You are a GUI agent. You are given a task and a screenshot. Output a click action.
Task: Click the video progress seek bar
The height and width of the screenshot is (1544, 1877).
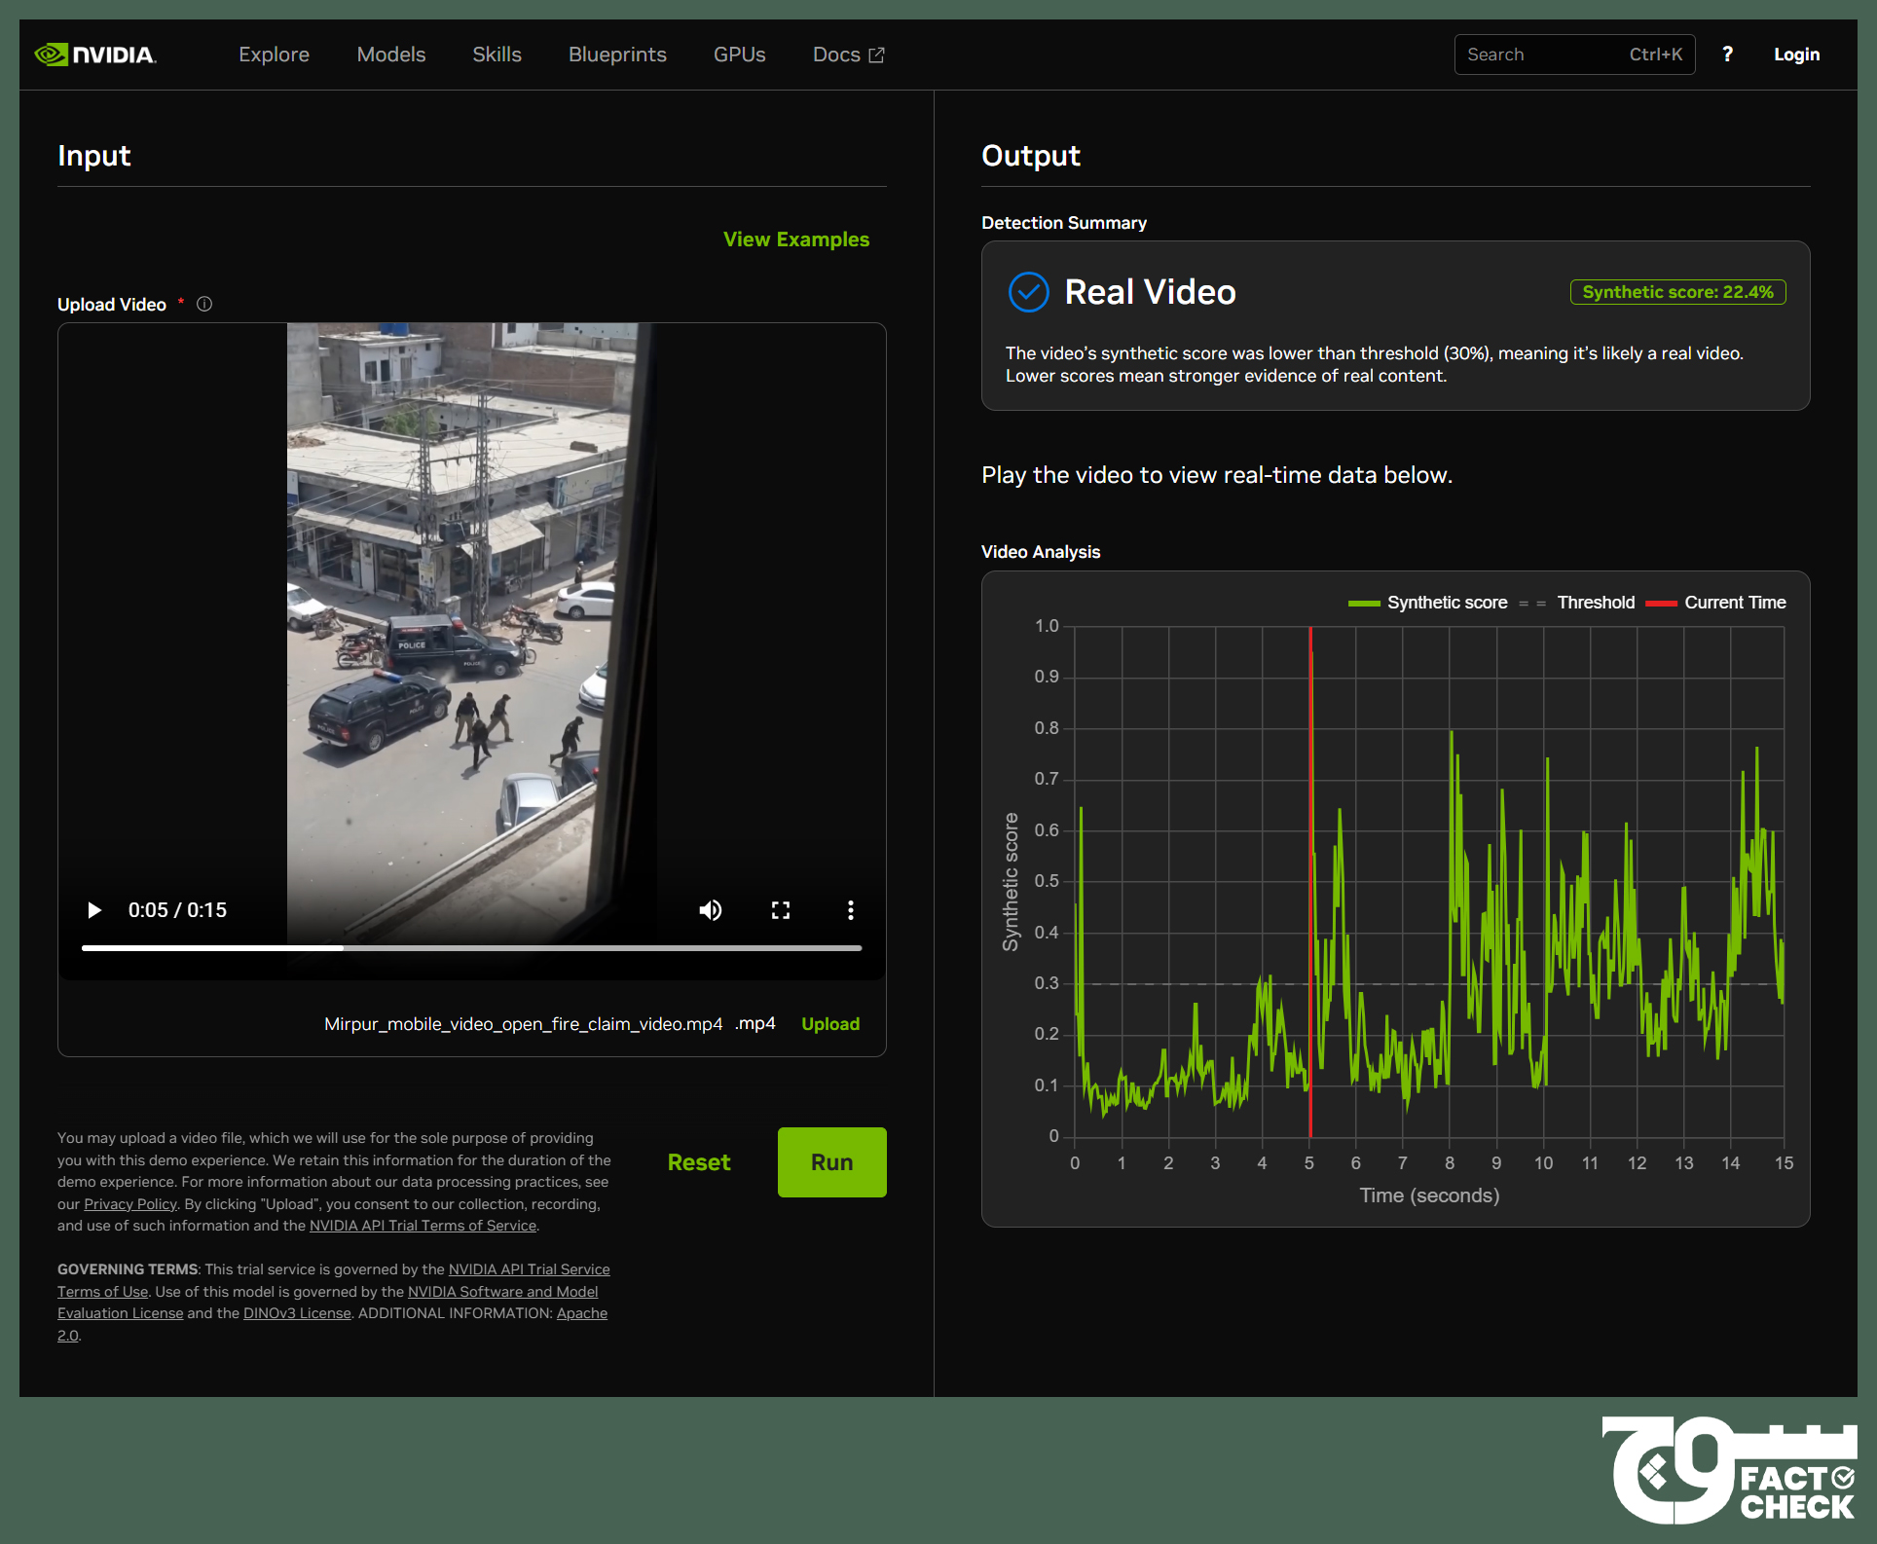(x=472, y=947)
